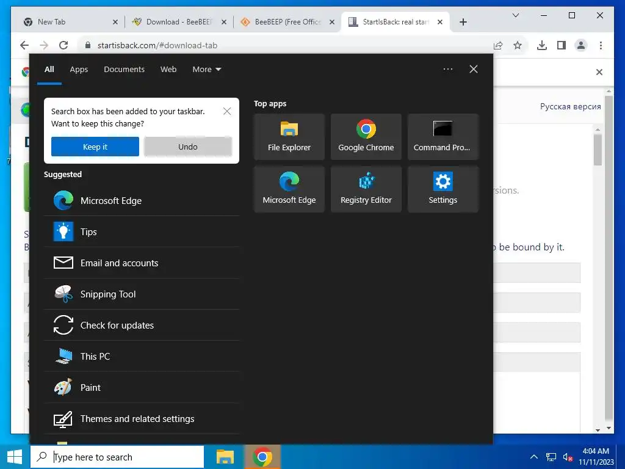
Task: Dismiss the search box notification
Action: 227,111
